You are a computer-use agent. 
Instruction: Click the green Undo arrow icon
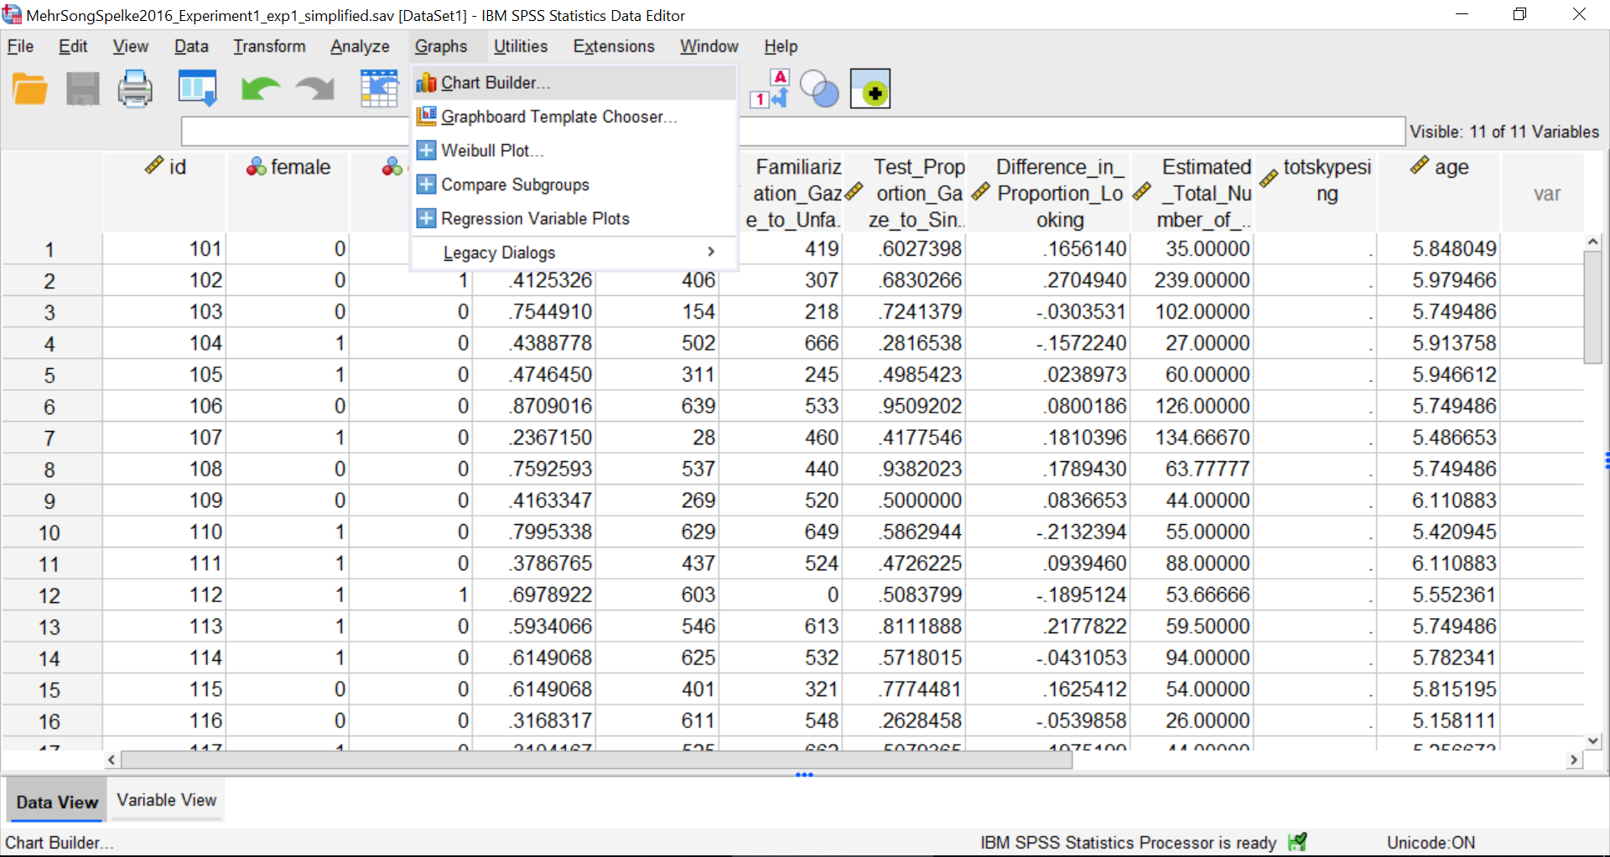260,89
